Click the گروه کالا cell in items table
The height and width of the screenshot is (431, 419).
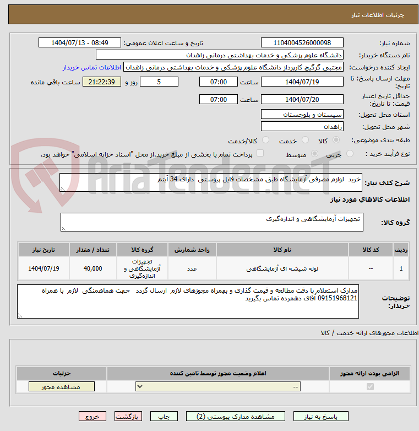click(142, 268)
